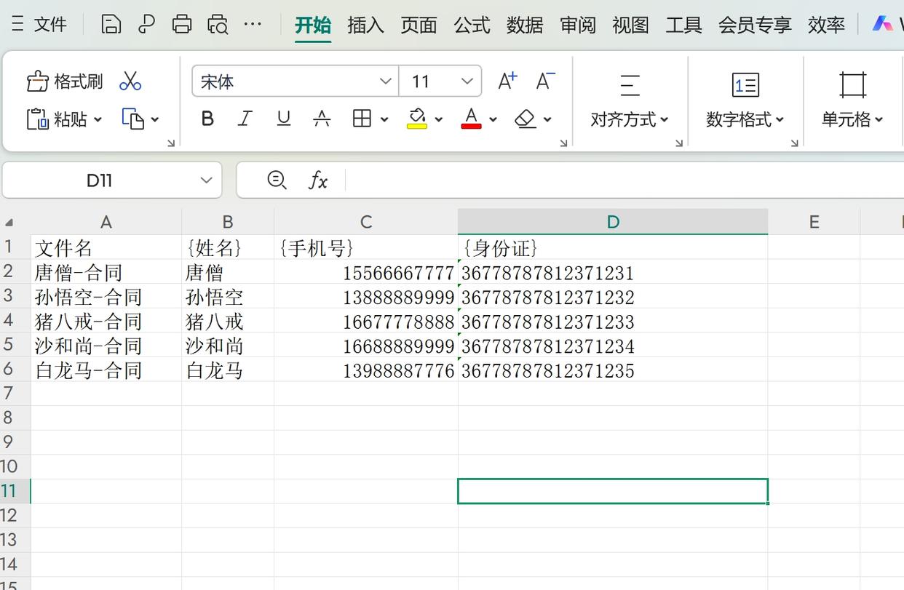Apply the yellow fill color swatch
904x590 pixels.
coord(416,119)
